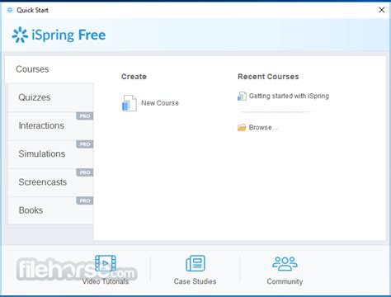This screenshot has height=297, width=391.
Task: Switch to the Quizzes tab
Action: click(x=50, y=97)
